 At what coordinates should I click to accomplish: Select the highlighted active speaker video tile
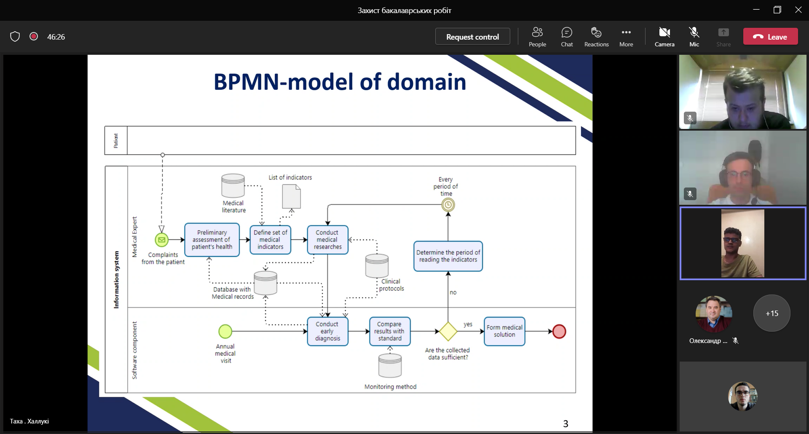(x=742, y=243)
